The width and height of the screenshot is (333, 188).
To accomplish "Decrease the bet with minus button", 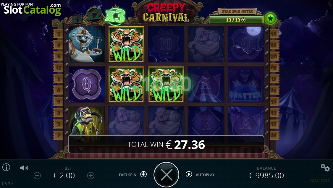I will 37,176.
